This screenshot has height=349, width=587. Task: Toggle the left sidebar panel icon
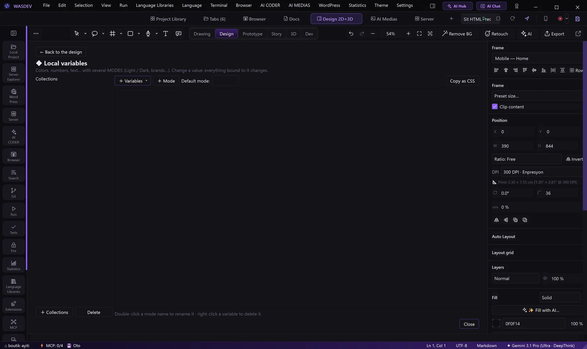point(14,33)
